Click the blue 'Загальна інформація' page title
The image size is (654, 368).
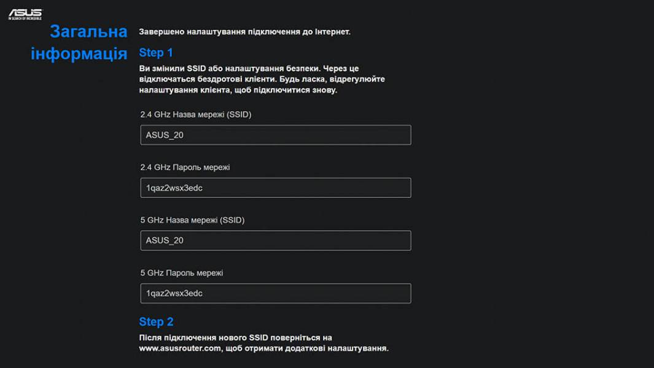[x=90, y=43]
